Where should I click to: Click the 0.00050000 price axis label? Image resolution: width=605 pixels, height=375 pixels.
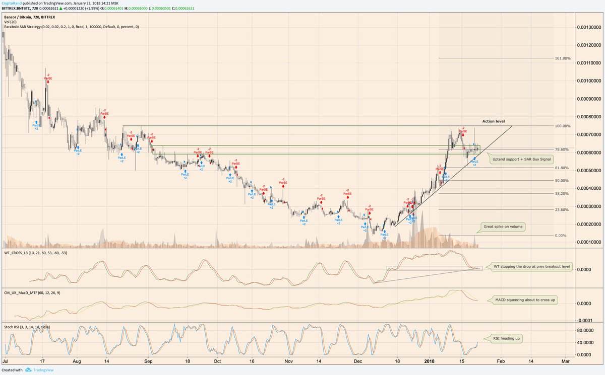(x=590, y=171)
